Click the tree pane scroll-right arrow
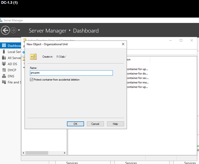The image size is (199, 164). click(65, 153)
